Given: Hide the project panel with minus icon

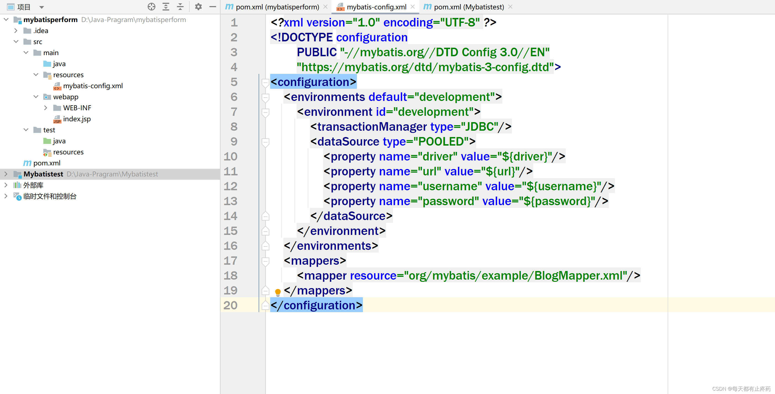Looking at the screenshot, I should (x=213, y=7).
